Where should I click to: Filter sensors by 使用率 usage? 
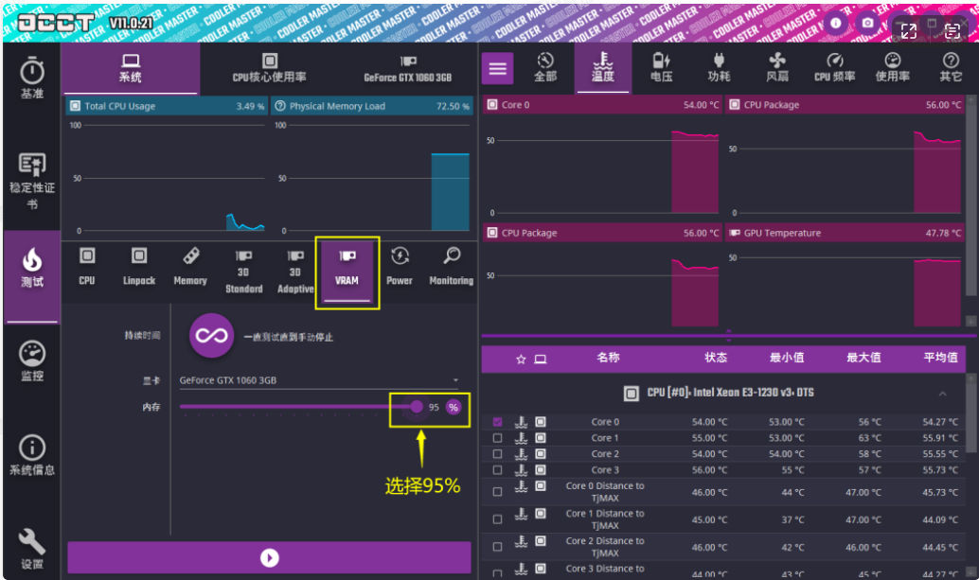coord(893,67)
